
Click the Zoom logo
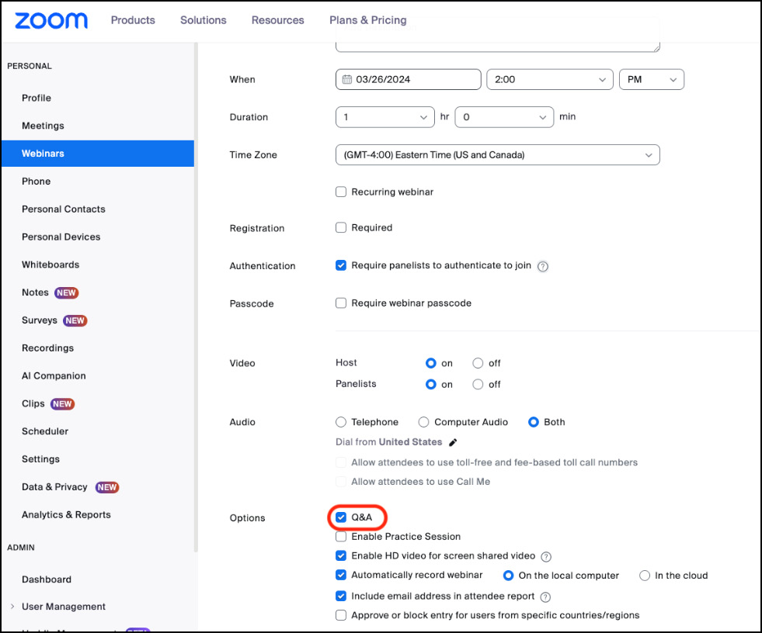[x=51, y=20]
